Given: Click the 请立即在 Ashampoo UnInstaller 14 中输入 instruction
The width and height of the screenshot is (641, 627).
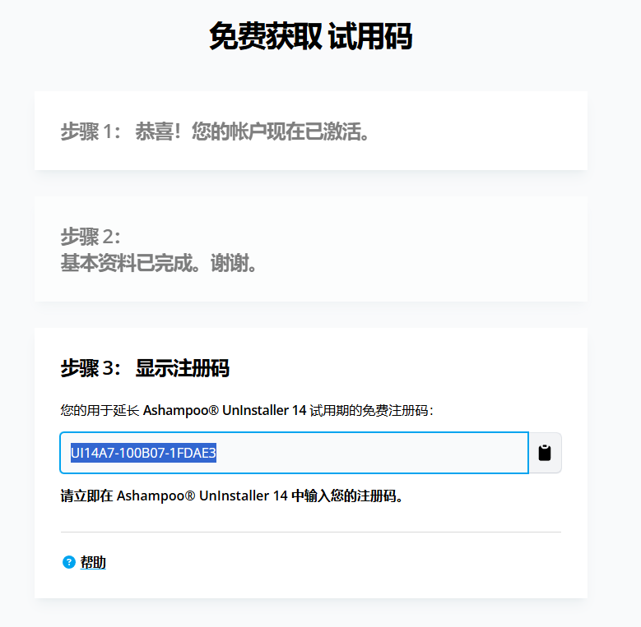Looking at the screenshot, I should coord(231,496).
